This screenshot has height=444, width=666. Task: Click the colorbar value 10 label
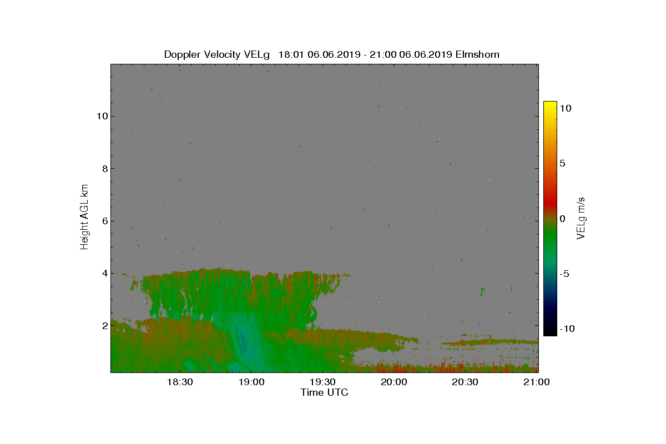click(566, 109)
